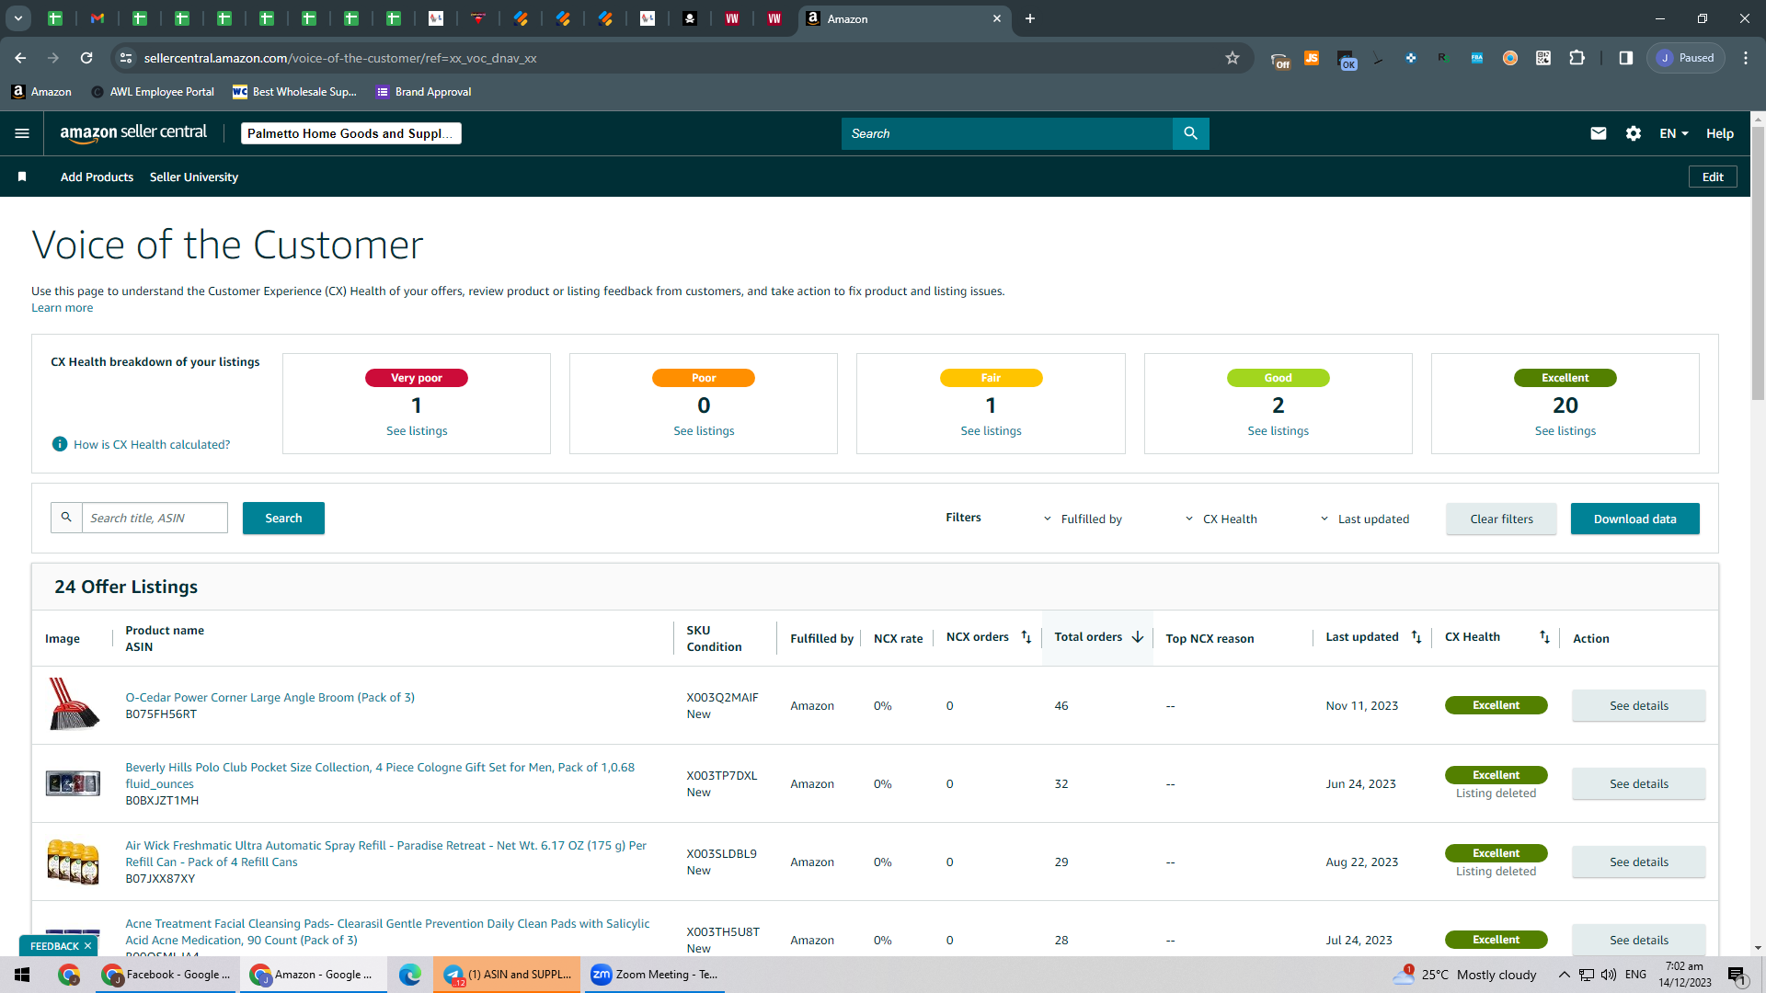Viewport: 1766px width, 993px height.
Task: Click the FEEDBACK tab label
Action: pyautogui.click(x=54, y=946)
